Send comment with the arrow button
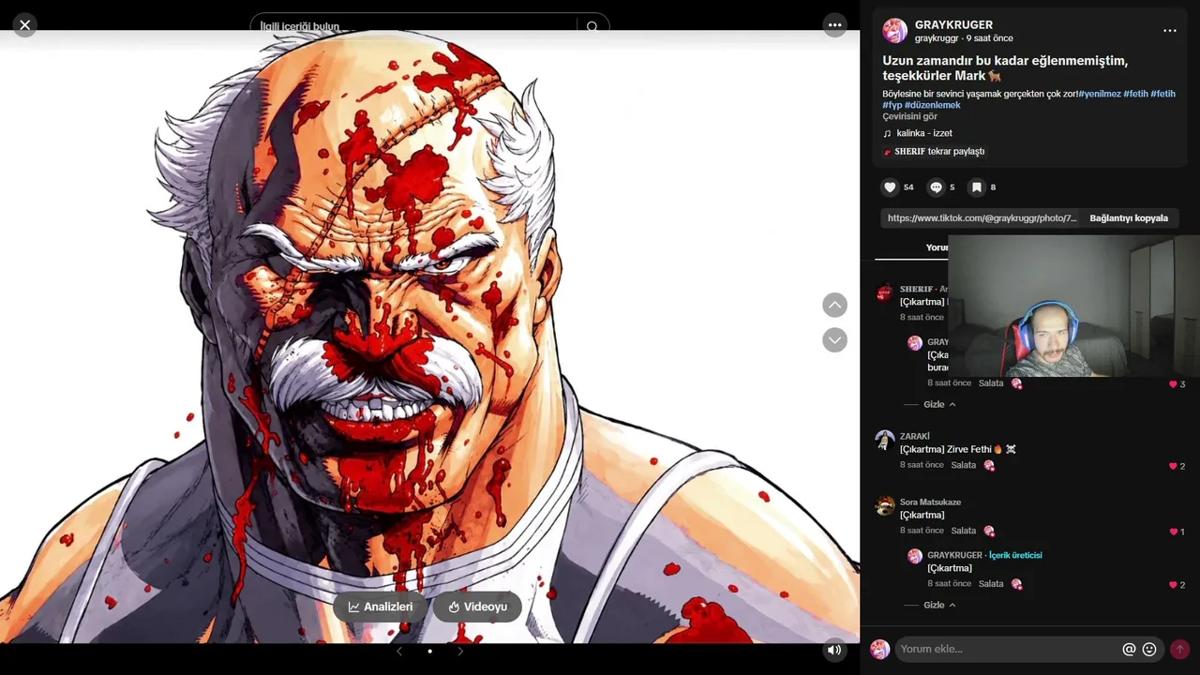Screen dimensions: 1200x675 click(1179, 649)
